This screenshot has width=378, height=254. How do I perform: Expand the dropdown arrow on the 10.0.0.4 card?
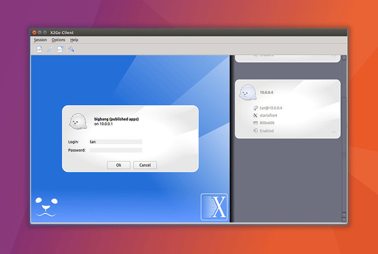pos(334,132)
